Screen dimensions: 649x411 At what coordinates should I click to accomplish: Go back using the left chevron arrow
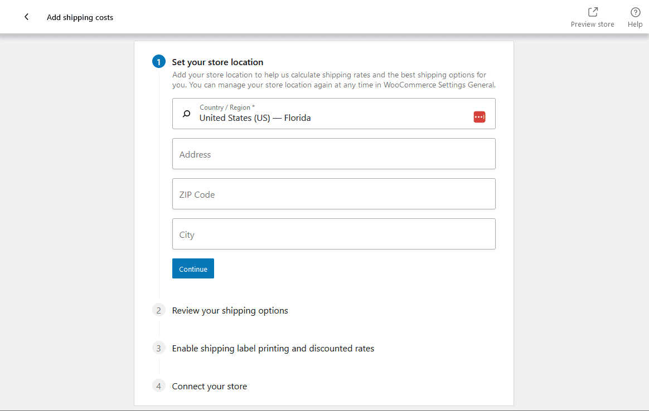(27, 17)
